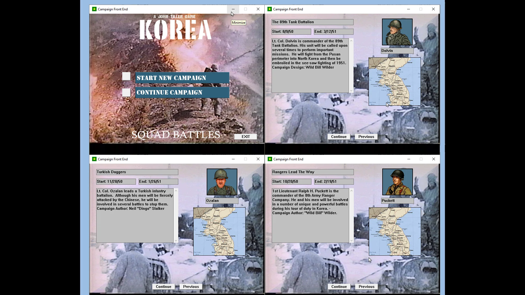This screenshot has height=295, width=525.
Task: Click the Korea map in Turkish Daggers window
Action: pyautogui.click(x=219, y=231)
